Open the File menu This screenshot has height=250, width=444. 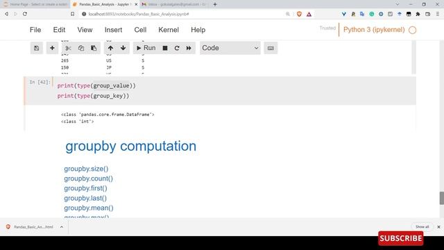click(x=35, y=30)
